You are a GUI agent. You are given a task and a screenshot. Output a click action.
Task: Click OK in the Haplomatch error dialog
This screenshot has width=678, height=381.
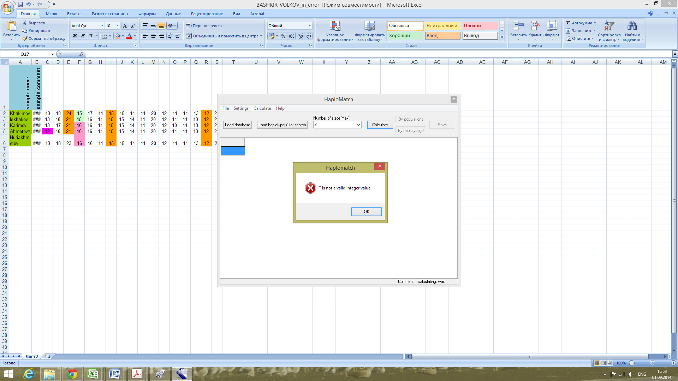coord(366,212)
